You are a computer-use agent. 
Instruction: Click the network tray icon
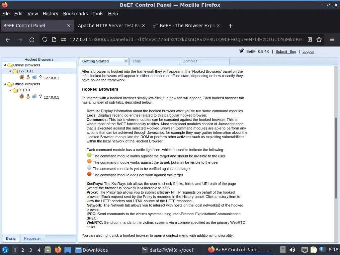coord(305,250)
